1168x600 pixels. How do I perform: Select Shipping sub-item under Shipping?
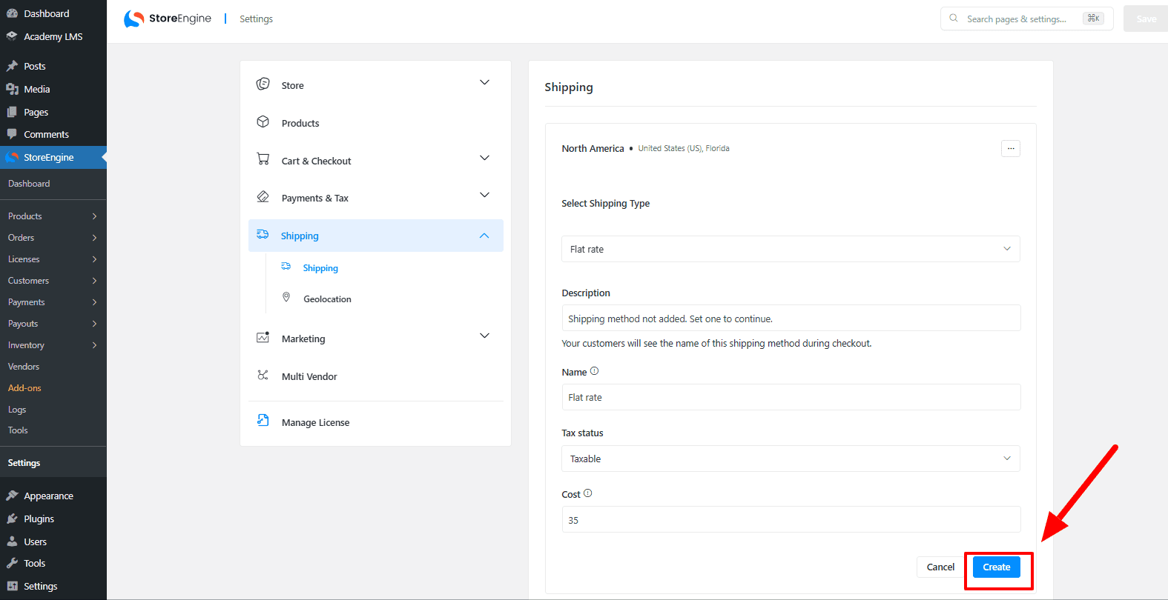point(320,268)
